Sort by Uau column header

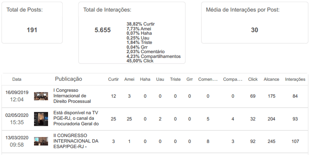(160, 79)
